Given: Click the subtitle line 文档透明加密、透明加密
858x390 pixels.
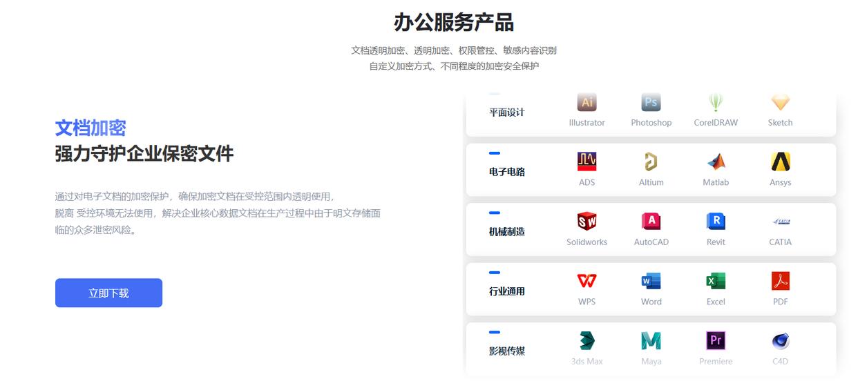Looking at the screenshot, I should tap(454, 50).
